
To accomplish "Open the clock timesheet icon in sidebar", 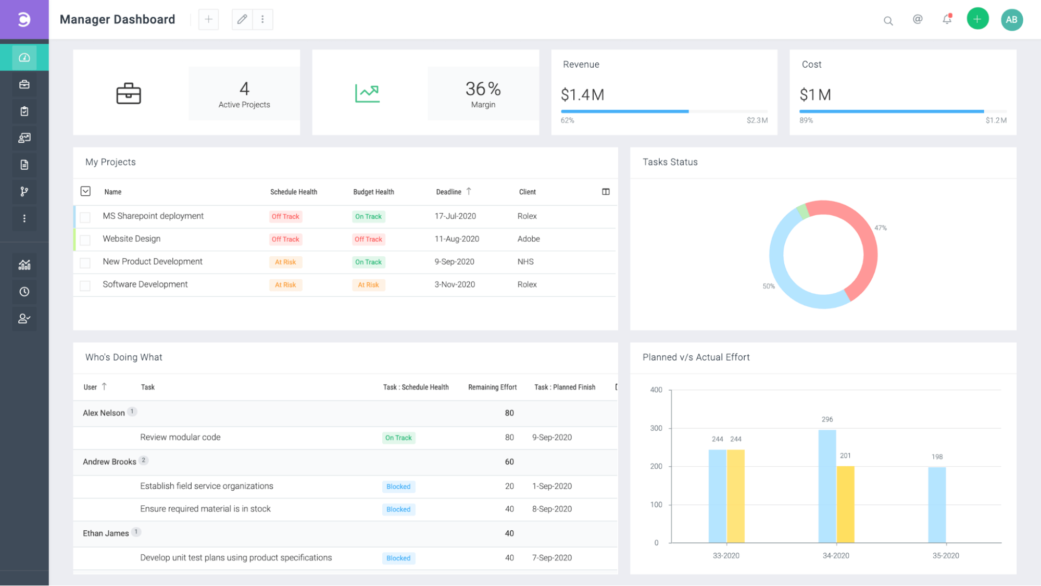I will click(24, 292).
